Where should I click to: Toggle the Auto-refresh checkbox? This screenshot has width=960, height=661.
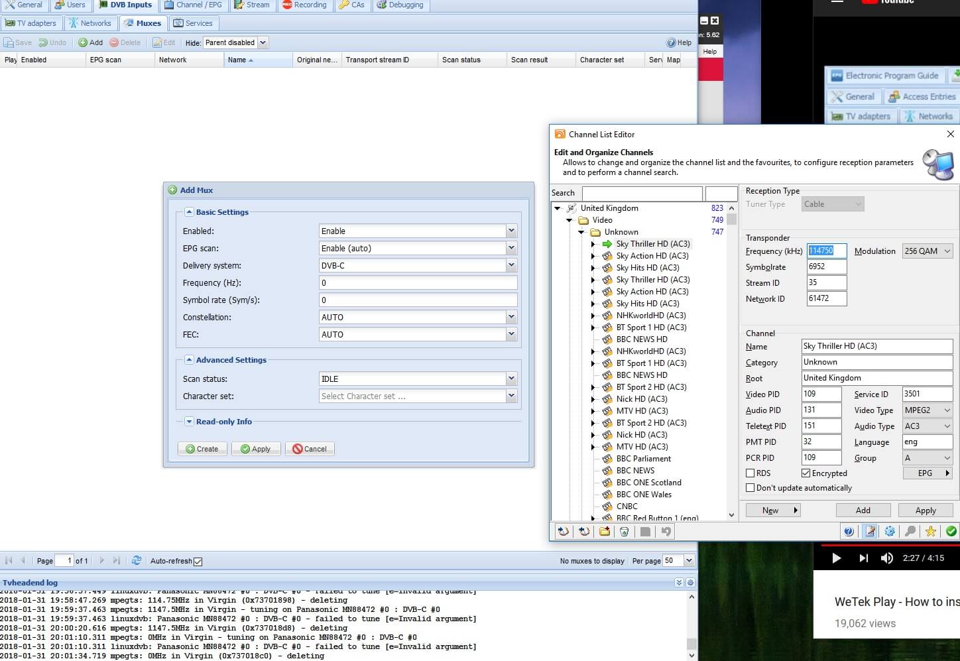198,561
